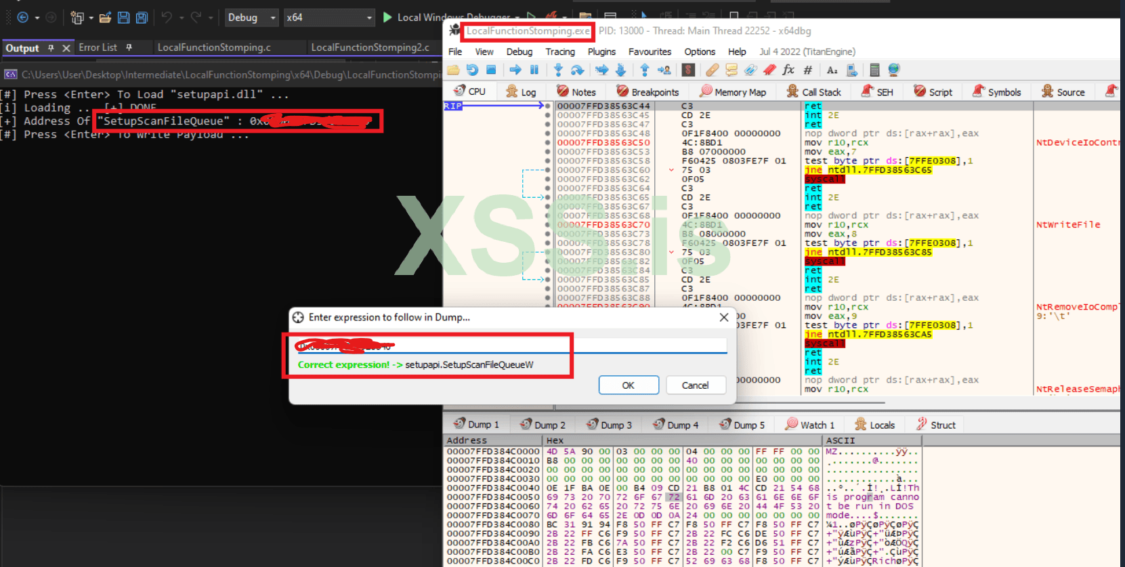
Task: Click the x64dbg Trace Over icon
Action: click(620, 70)
